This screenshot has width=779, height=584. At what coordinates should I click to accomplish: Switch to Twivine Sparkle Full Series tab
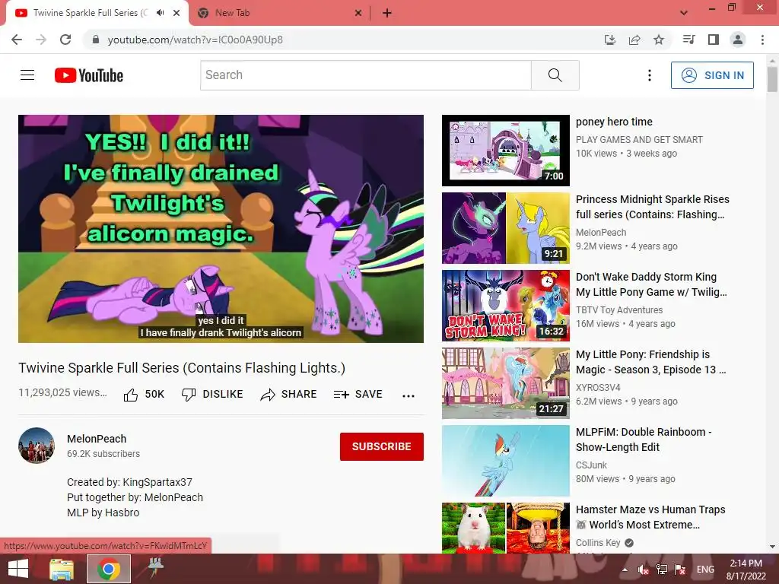(91, 13)
